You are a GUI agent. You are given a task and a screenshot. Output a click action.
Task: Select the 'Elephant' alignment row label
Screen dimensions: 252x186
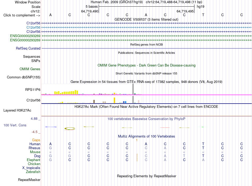33,160
